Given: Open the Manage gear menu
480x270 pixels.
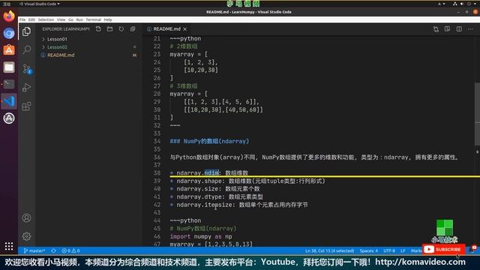Looking at the screenshot, I should [x=27, y=236].
